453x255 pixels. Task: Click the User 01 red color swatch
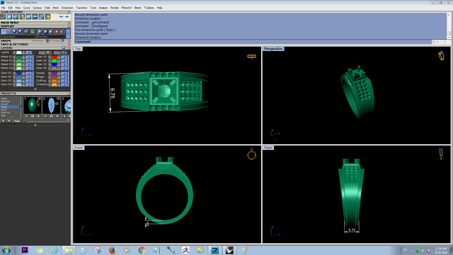[54, 57]
